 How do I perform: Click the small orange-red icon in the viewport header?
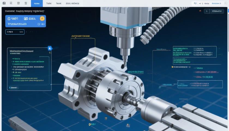coord(200,11)
